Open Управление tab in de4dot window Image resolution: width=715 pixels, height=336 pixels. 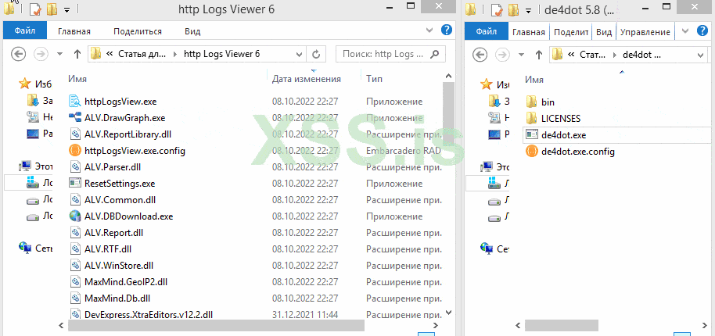pyautogui.click(x=645, y=32)
